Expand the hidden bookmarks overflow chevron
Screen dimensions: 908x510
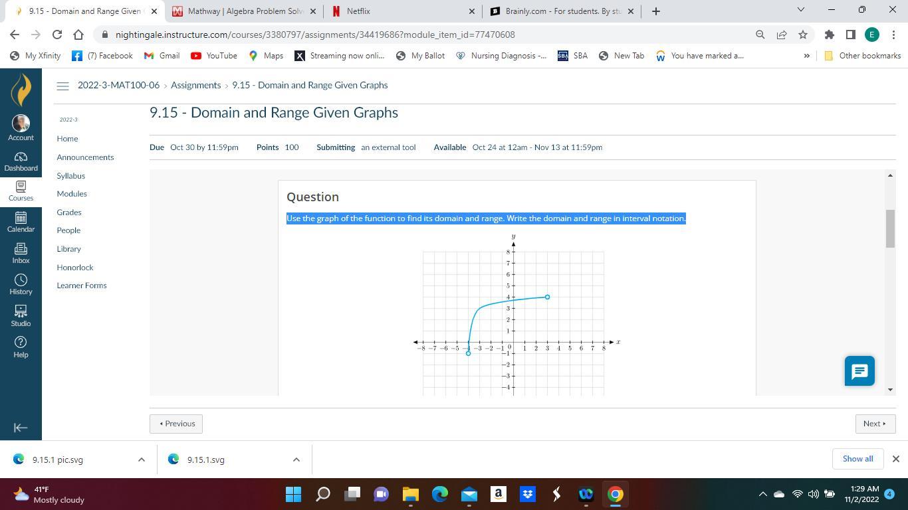[x=807, y=56]
